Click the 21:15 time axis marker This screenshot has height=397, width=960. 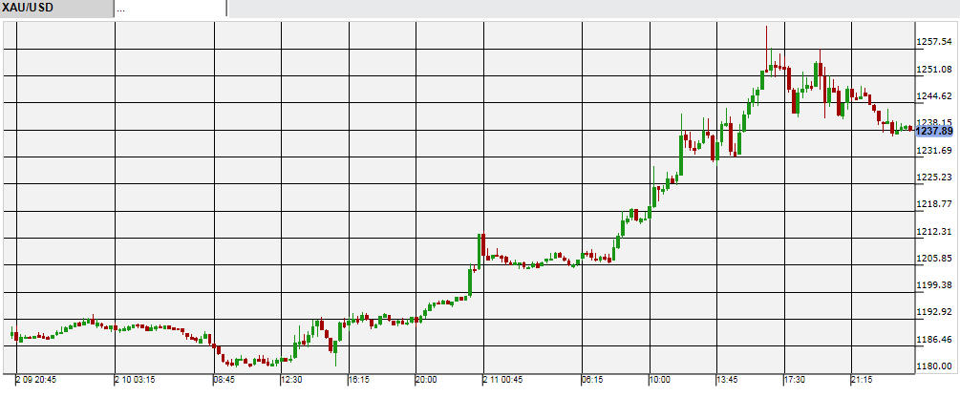click(861, 380)
